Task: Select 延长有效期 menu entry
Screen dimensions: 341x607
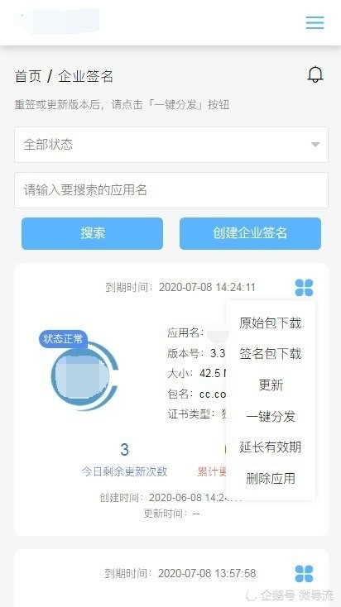Action: [270, 447]
